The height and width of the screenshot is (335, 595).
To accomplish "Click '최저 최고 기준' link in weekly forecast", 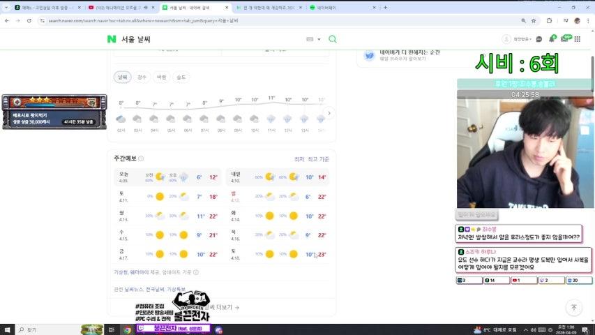I will coord(312,159).
